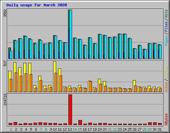This screenshot has height=133, width=170.
Task: Click the Pages legend label
Action: coord(166,41)
